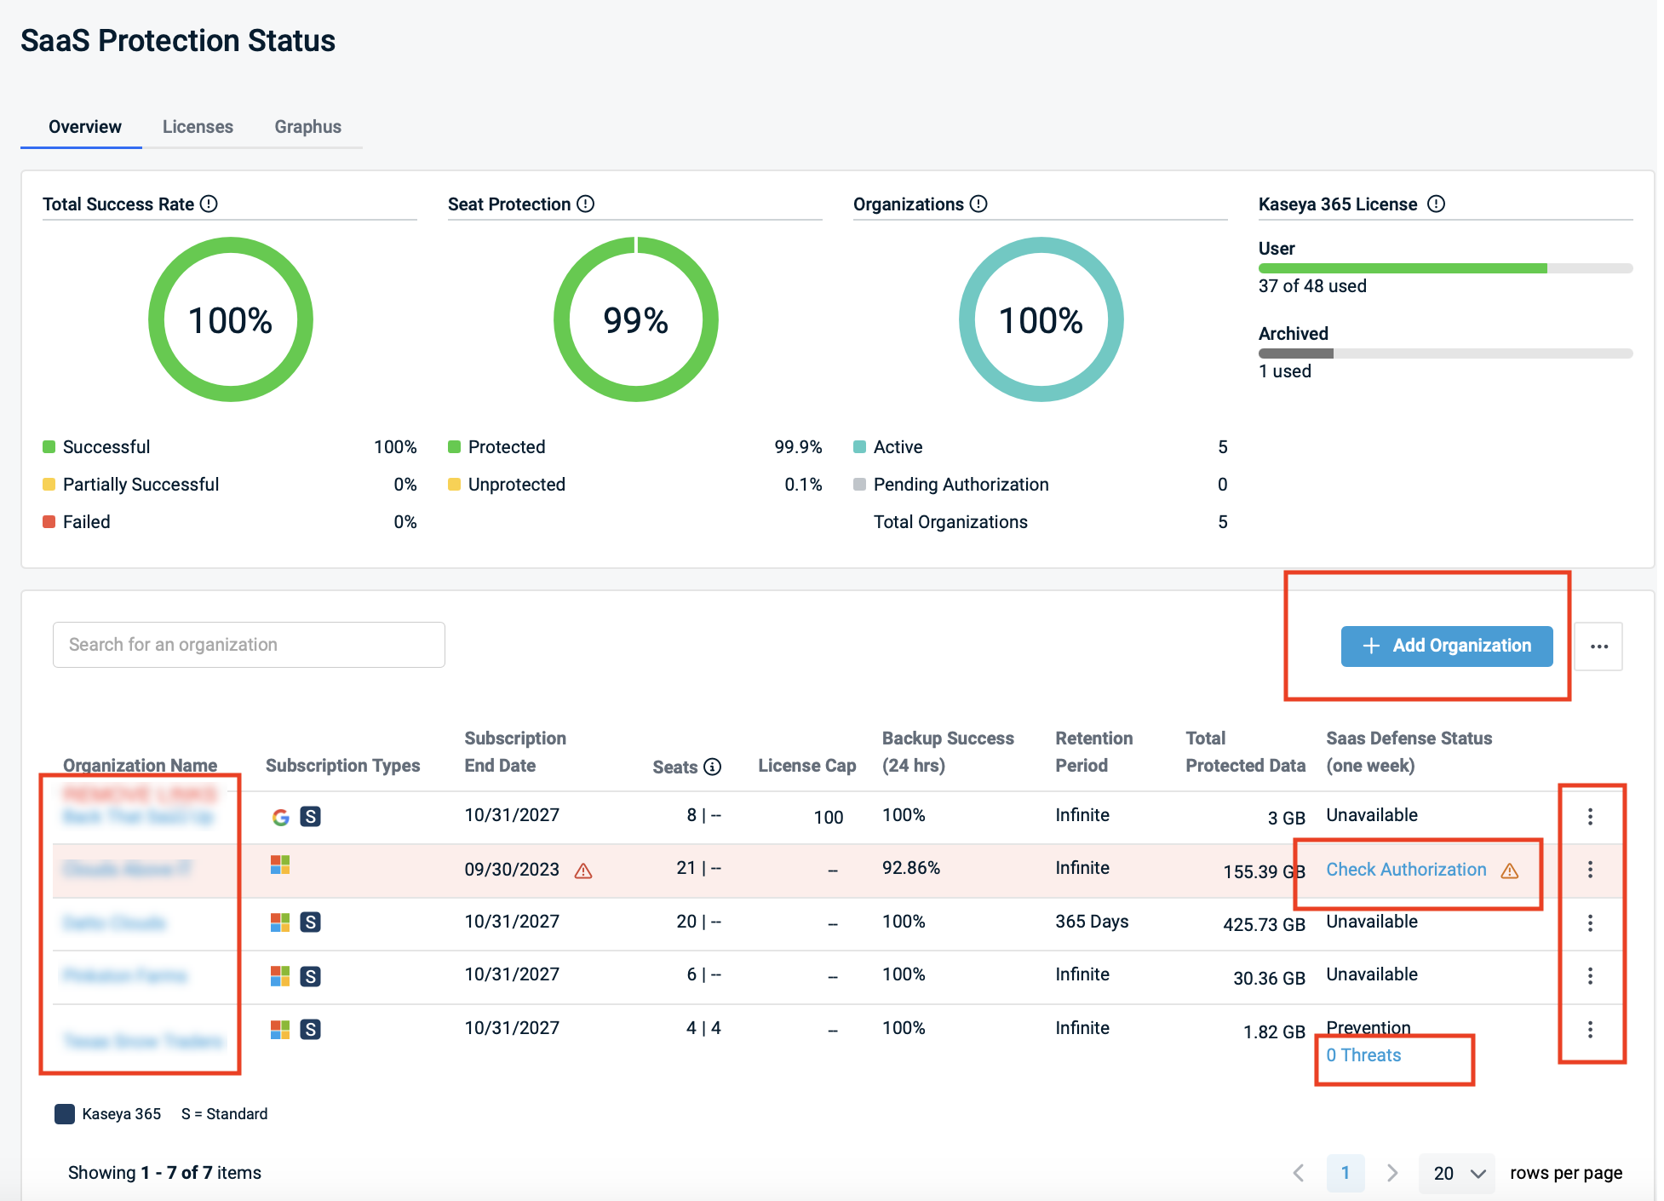Click info icon next to Total Success Rate
This screenshot has height=1201, width=1664.
[209, 204]
